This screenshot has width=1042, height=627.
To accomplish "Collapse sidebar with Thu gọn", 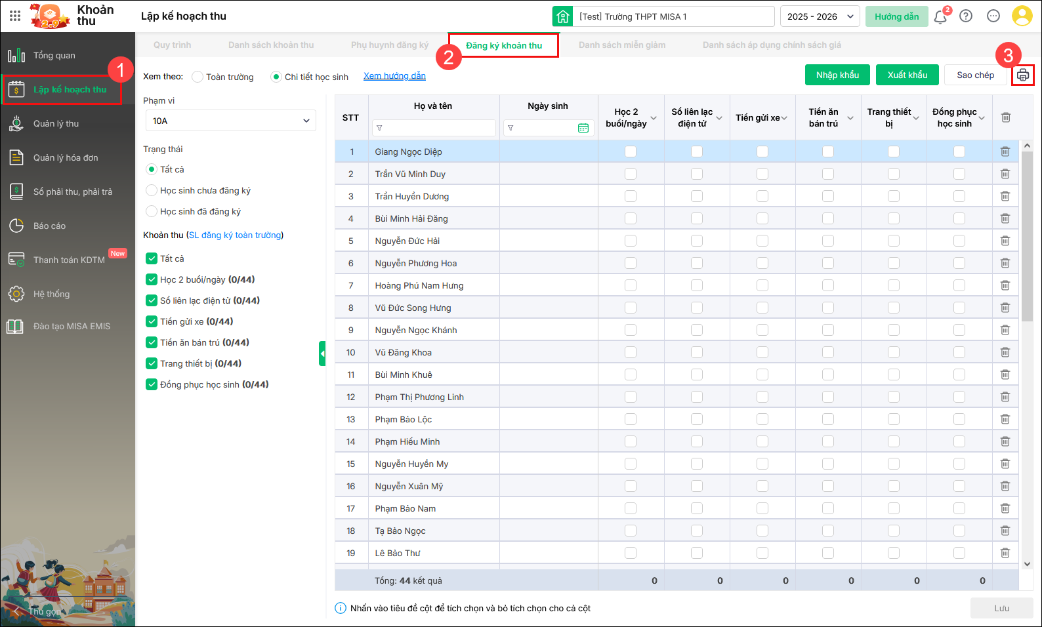I will coord(37,611).
